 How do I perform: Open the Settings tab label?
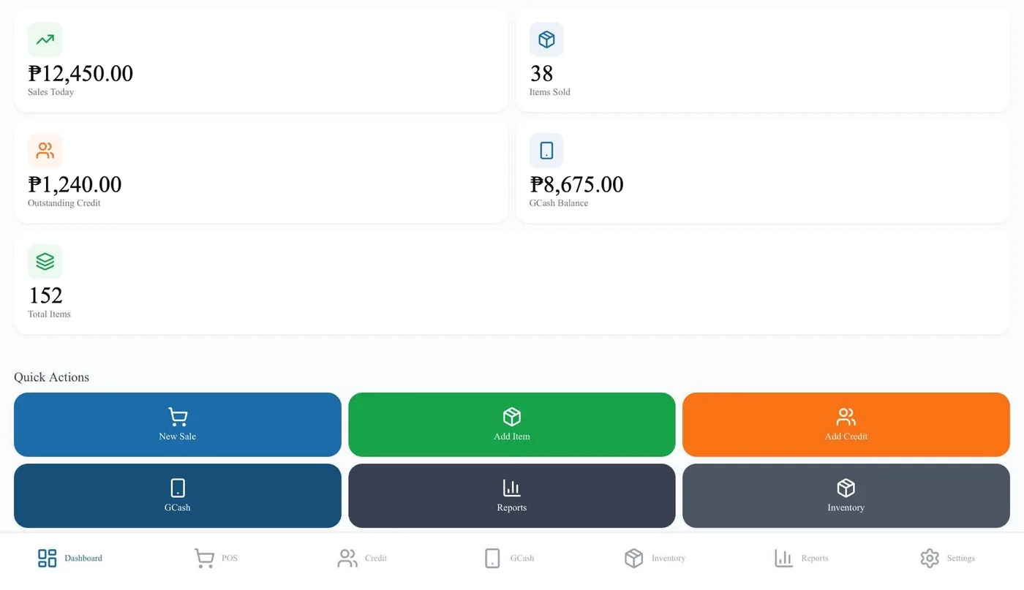(961, 559)
